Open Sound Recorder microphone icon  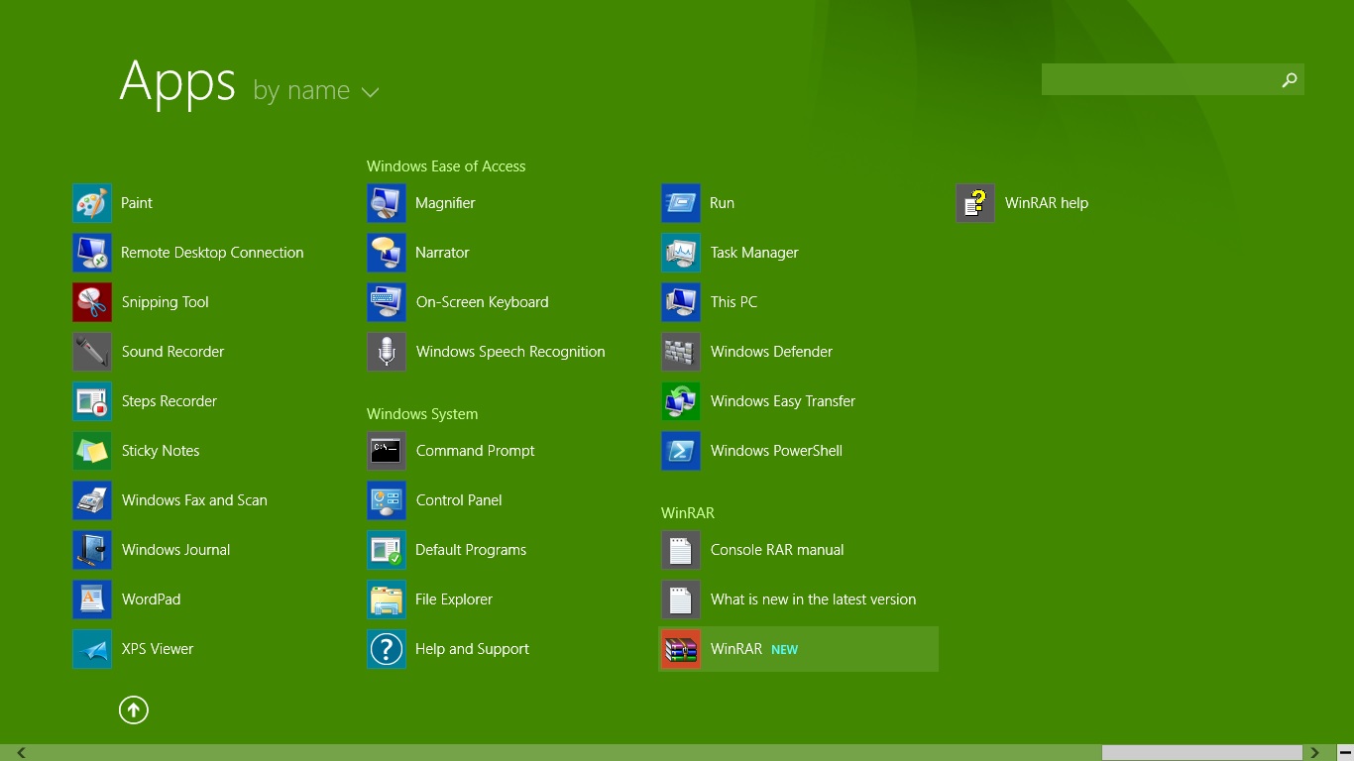click(x=92, y=352)
